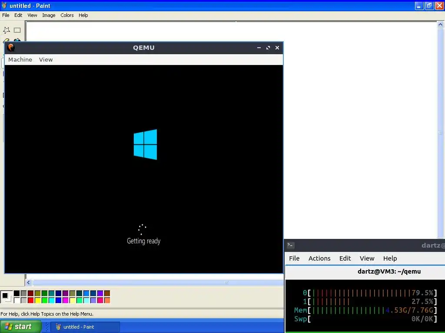Open the Actions menu in the terminal window
This screenshot has height=333, width=445.
[x=319, y=258]
